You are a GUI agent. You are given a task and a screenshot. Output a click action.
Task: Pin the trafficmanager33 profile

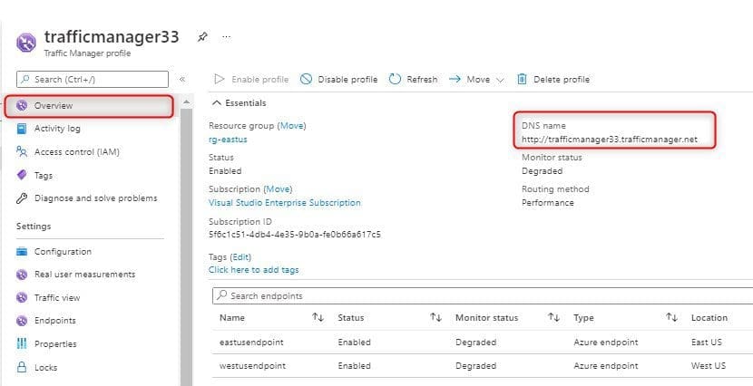point(202,37)
